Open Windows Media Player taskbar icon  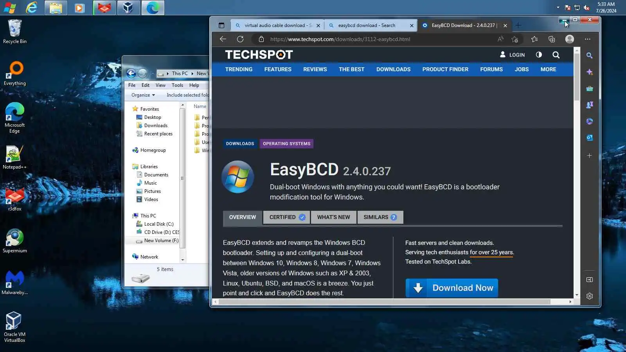tap(80, 8)
